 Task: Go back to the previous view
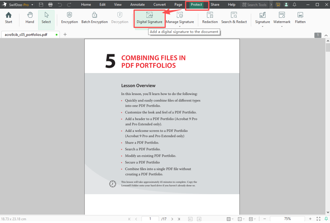tap(190, 219)
